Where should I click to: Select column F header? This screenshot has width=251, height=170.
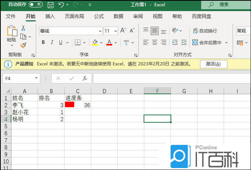(x=157, y=91)
